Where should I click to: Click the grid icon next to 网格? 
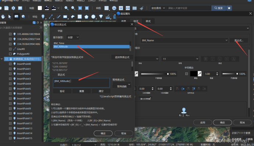(x=107, y=8)
